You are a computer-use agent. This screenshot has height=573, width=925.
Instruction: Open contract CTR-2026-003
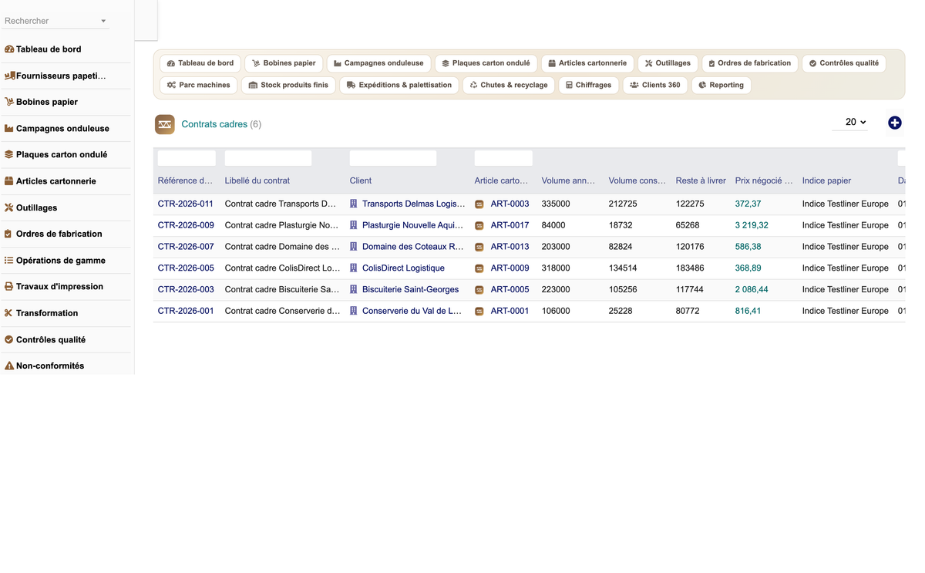point(186,290)
